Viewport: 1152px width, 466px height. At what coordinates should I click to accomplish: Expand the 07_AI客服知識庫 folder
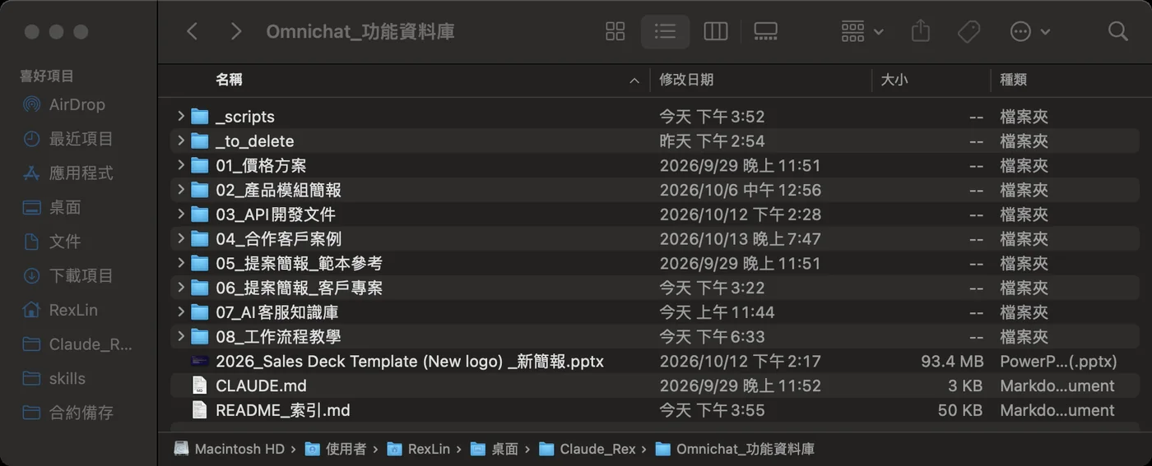pyautogui.click(x=180, y=312)
